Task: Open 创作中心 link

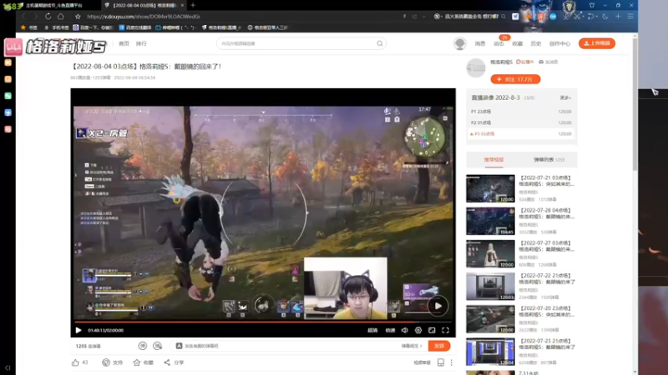Action: click(559, 43)
